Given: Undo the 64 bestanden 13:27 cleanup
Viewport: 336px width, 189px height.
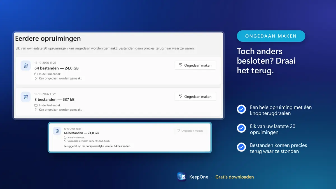Looking at the screenshot, I should pyautogui.click(x=195, y=65).
